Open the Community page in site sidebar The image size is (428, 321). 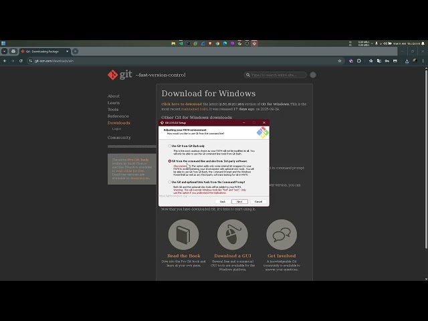[119, 138]
